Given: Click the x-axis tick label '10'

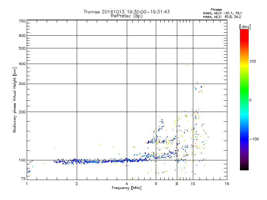Looking at the screenshot, I should tap(193, 184).
